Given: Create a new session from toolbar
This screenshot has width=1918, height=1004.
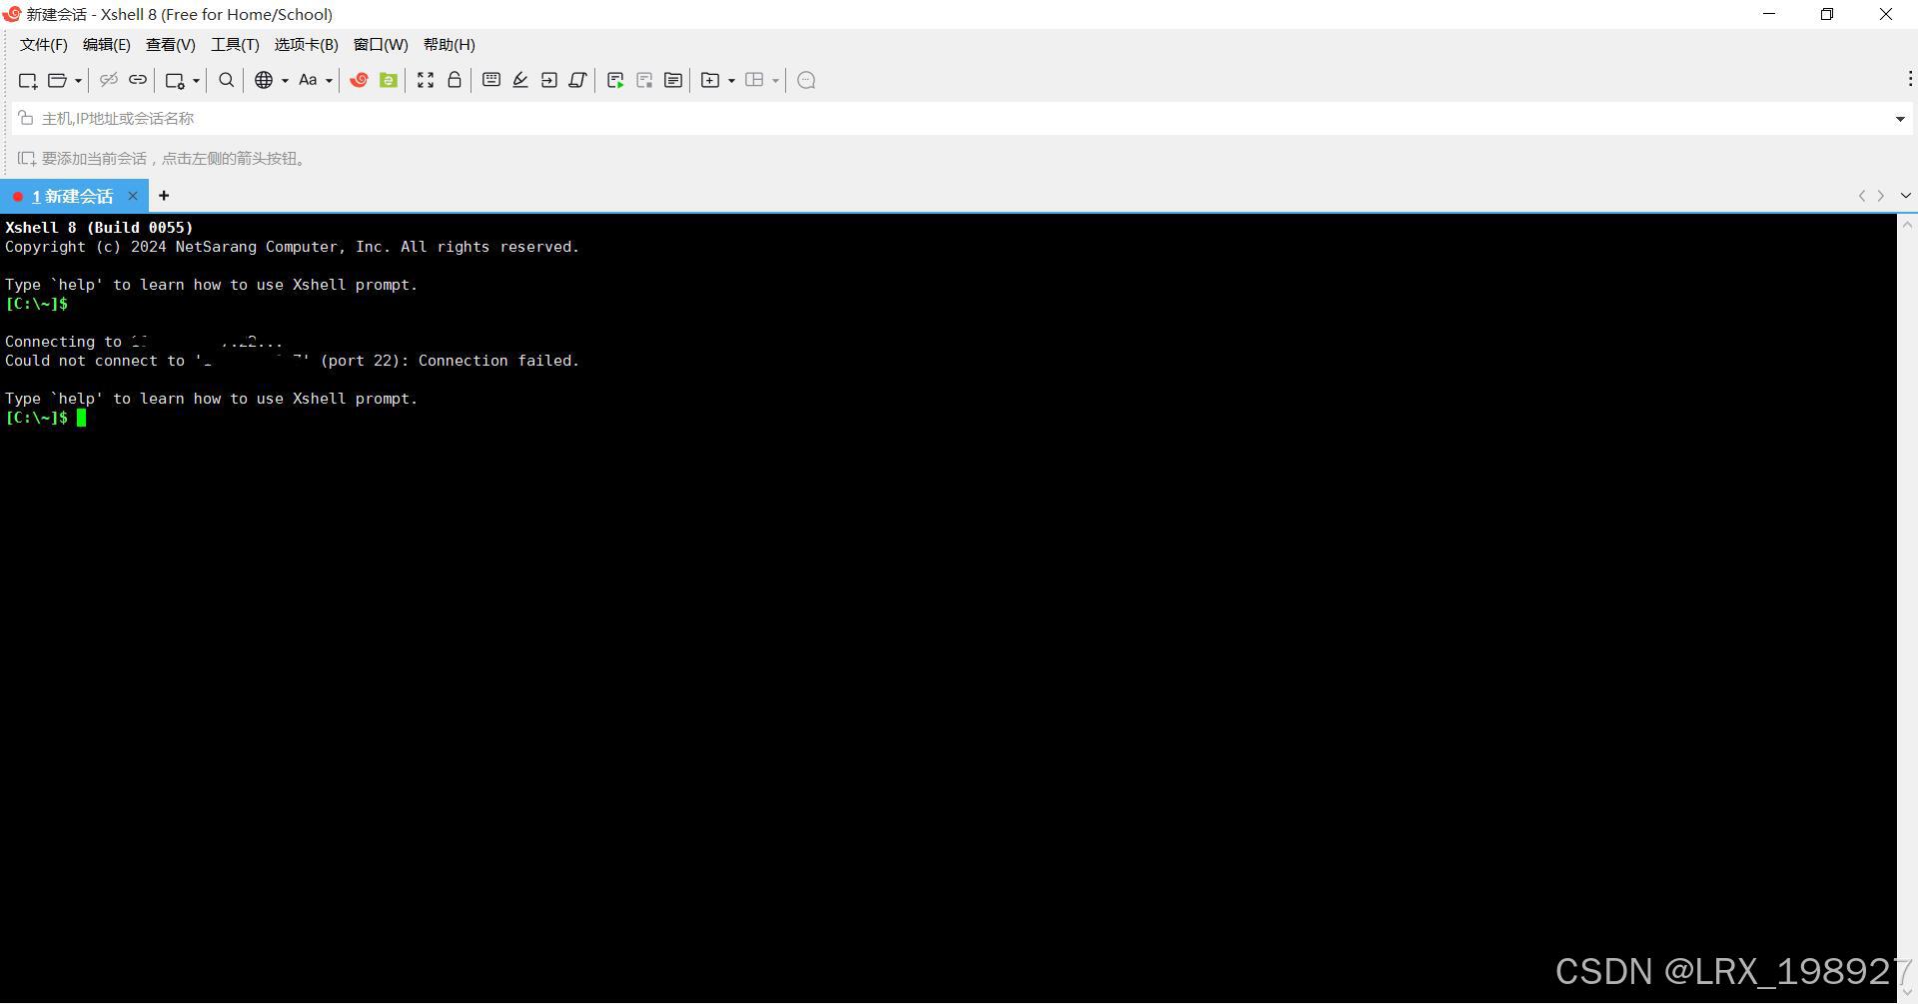Looking at the screenshot, I should tap(28, 81).
